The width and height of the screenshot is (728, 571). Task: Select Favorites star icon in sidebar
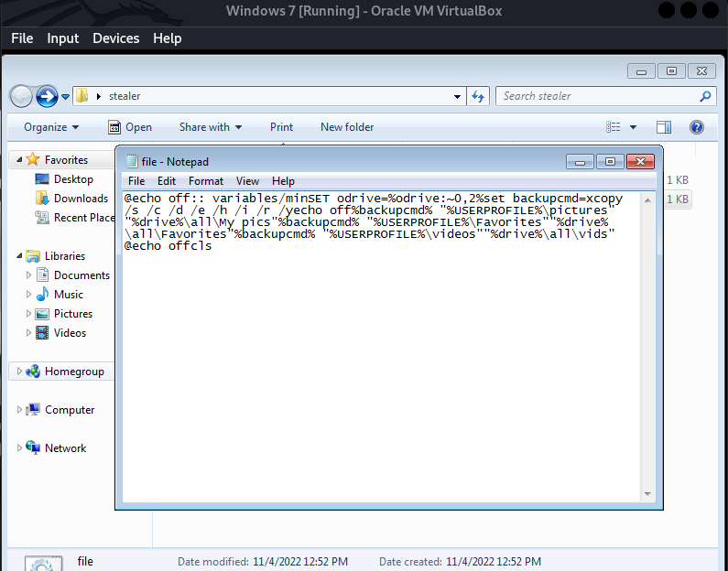point(33,159)
